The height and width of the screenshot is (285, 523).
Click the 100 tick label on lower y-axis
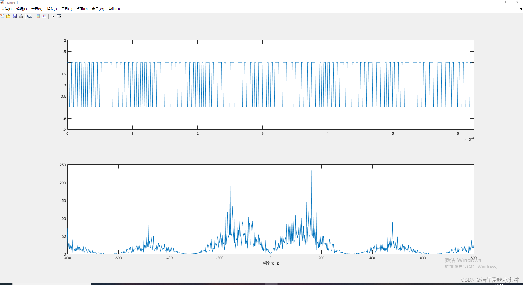point(63,218)
